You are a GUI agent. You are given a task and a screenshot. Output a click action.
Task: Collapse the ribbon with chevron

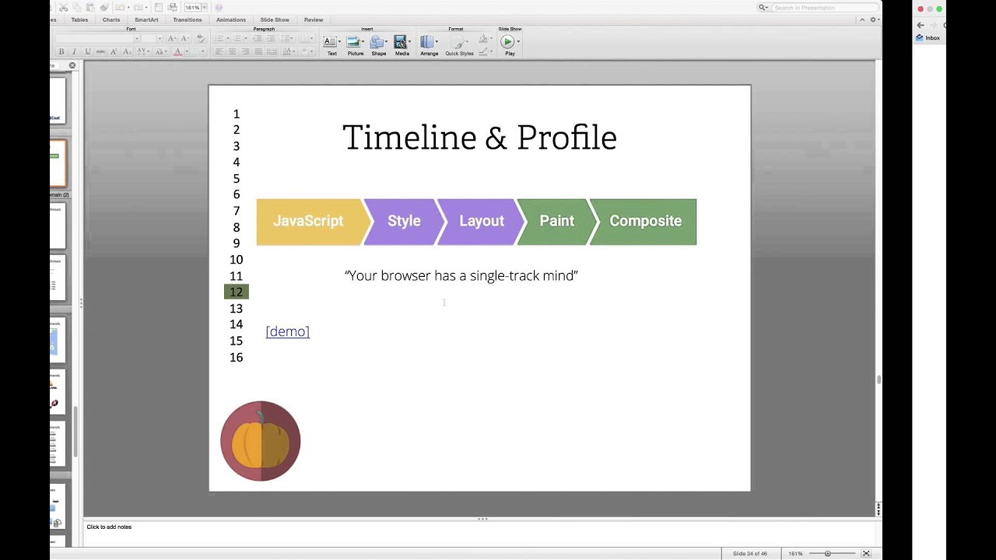coord(862,19)
